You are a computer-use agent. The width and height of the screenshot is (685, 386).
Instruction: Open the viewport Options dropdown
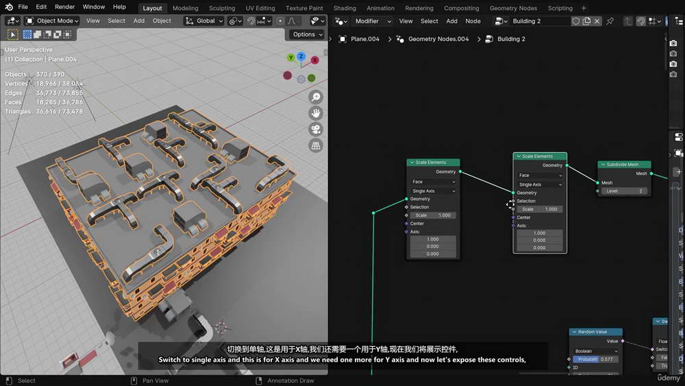pos(308,34)
